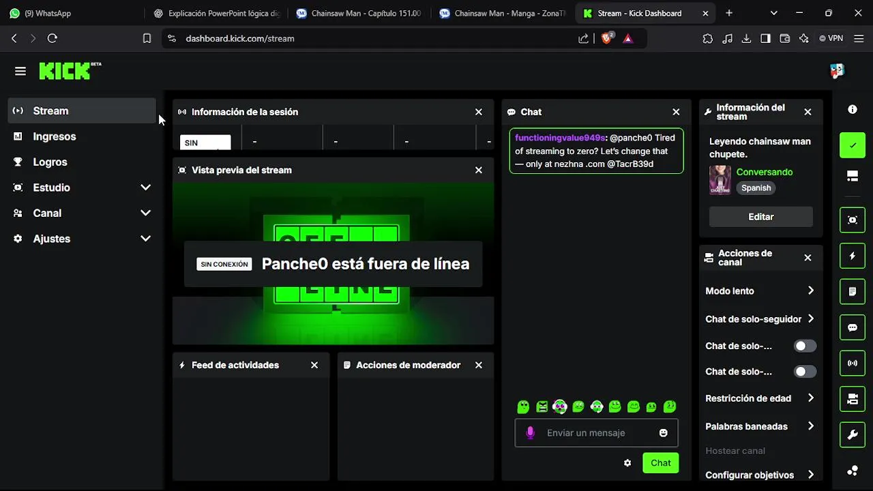Click the functioningvalue949s username in chat
873x491 pixels.
561,138
